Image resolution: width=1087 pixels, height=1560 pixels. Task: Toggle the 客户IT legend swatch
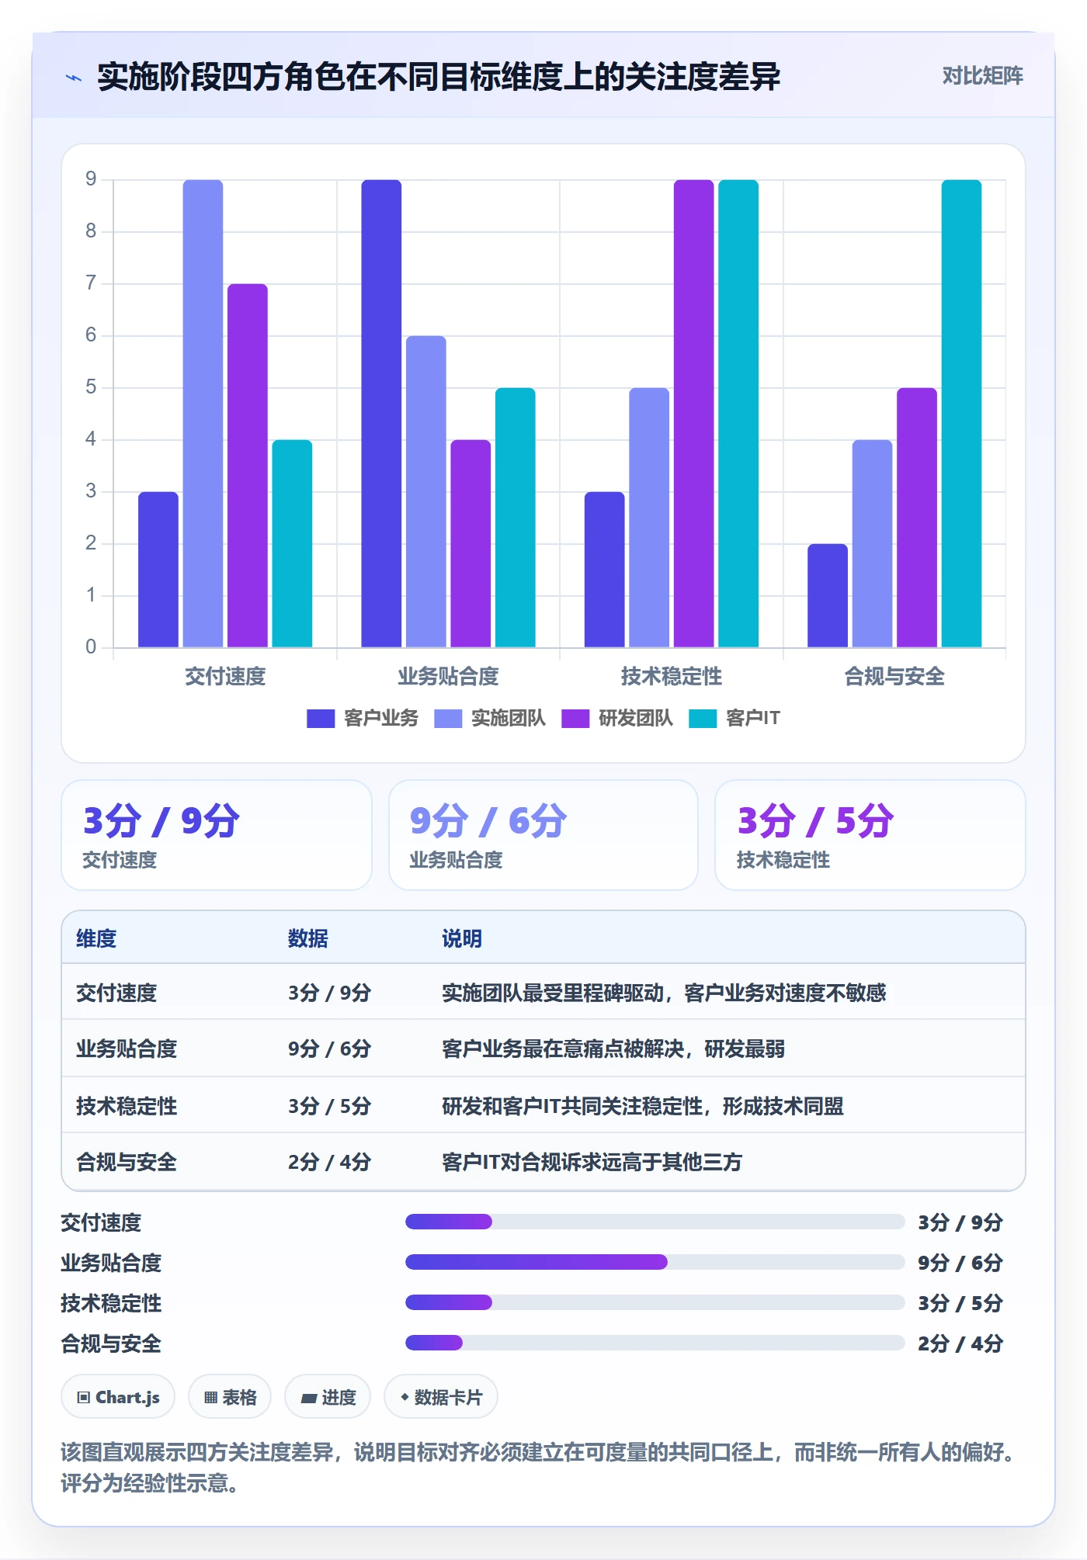point(703,719)
